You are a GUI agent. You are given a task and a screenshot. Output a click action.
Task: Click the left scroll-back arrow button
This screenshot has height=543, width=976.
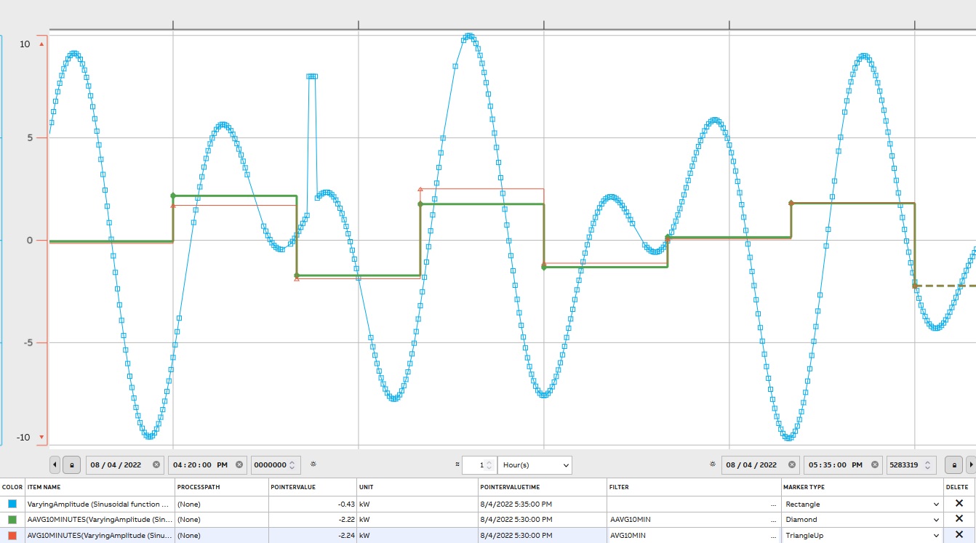(x=55, y=464)
